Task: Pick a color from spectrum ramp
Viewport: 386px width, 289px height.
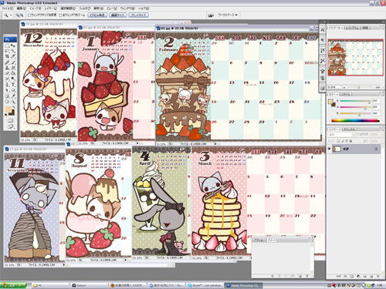Action: pyautogui.click(x=355, y=120)
